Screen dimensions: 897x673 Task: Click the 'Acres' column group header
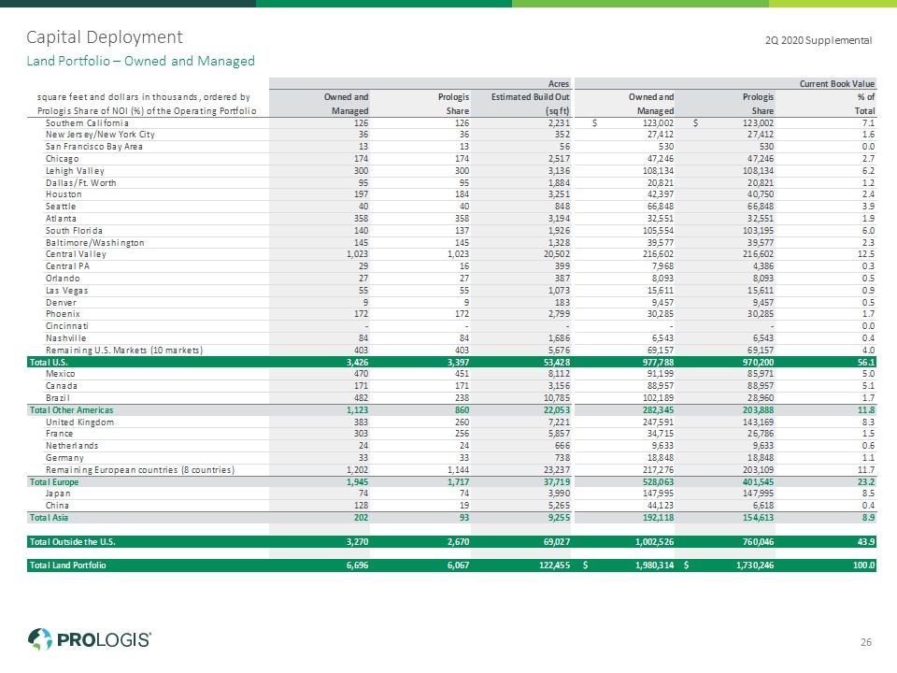(x=559, y=83)
